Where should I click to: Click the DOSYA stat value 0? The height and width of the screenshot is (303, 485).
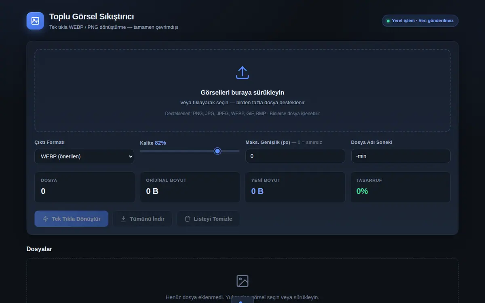point(43,191)
